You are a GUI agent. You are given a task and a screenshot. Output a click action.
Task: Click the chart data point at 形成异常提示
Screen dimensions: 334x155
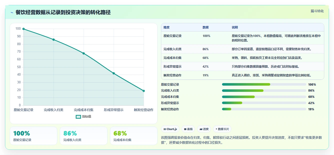114,73
